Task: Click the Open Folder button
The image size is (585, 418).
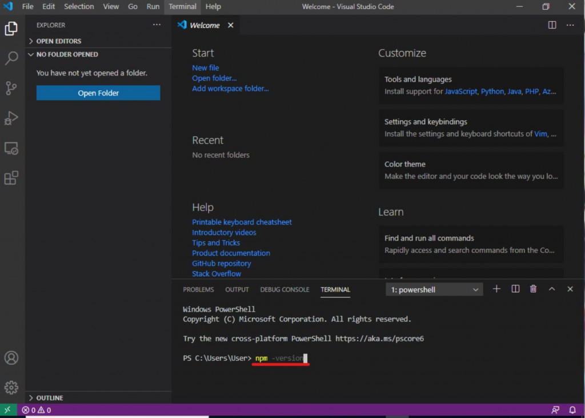Action: tap(98, 93)
